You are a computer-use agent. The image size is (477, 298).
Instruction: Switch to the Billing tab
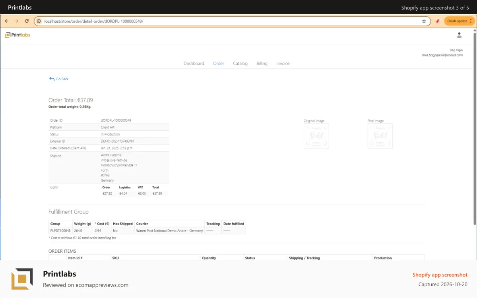click(x=262, y=64)
